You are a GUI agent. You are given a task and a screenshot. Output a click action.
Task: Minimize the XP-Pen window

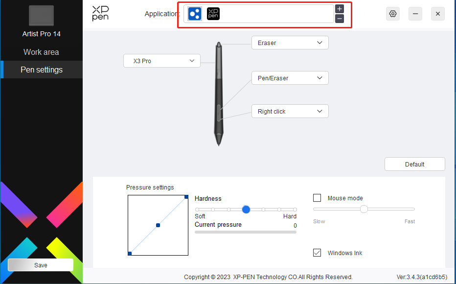[415, 14]
